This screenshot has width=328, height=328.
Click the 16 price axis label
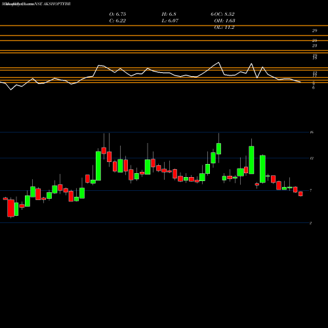click(x=312, y=132)
